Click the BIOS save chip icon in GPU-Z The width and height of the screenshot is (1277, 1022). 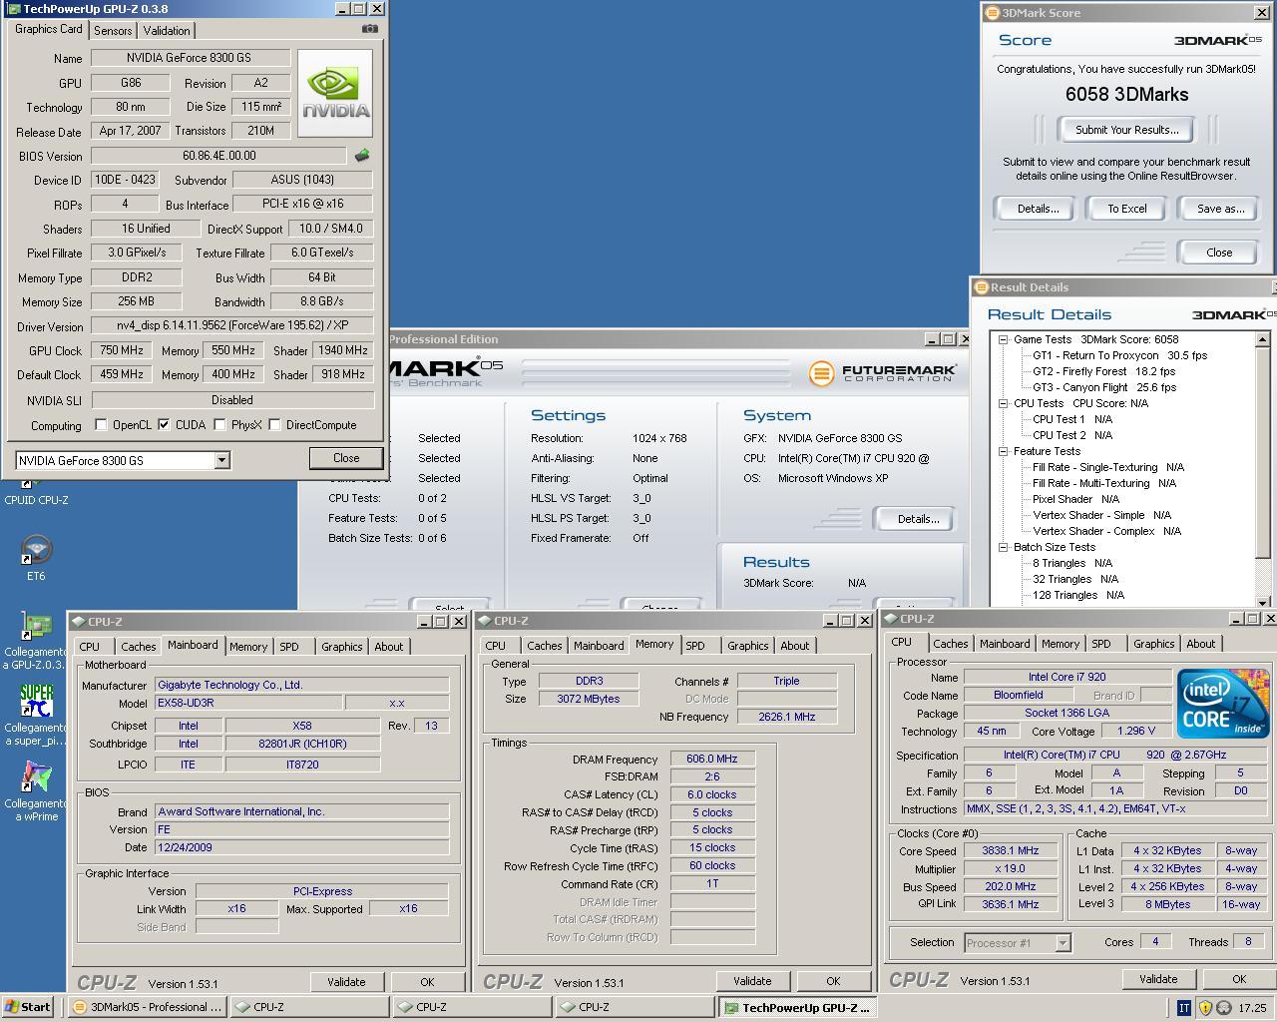[x=362, y=155]
